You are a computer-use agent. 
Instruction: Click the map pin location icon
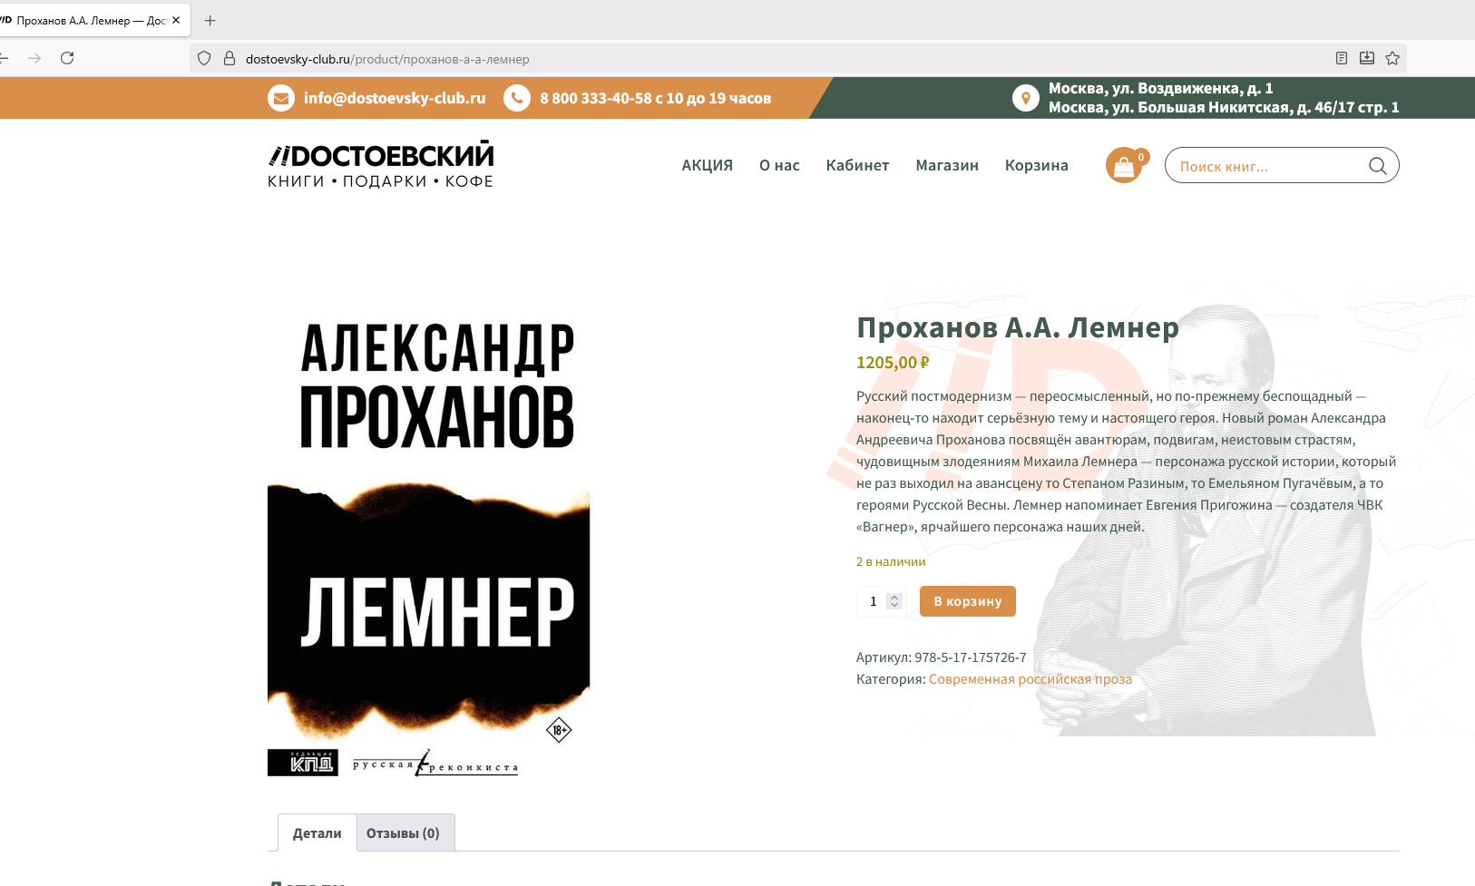(1025, 98)
